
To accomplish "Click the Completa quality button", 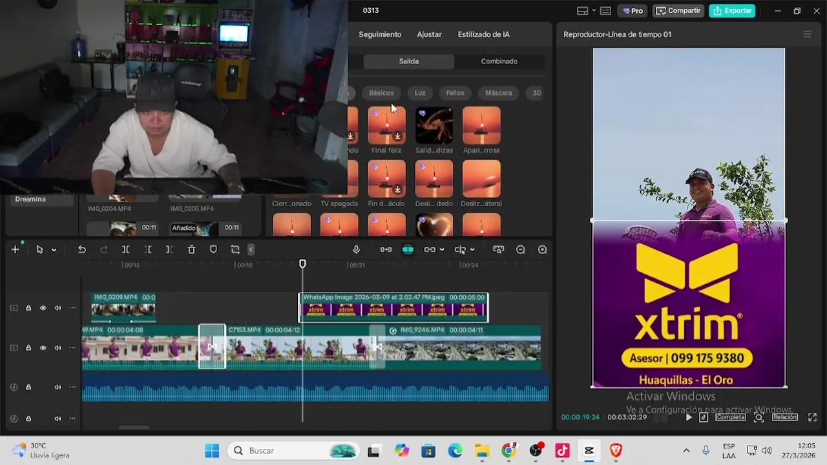I will coord(730,417).
